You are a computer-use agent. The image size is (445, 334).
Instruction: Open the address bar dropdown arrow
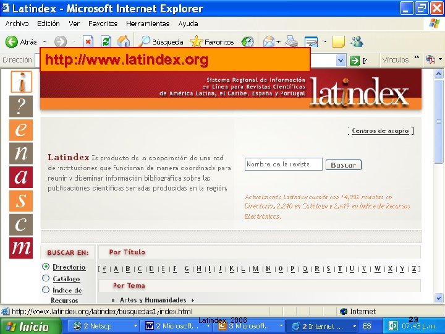pyautogui.click(x=341, y=60)
